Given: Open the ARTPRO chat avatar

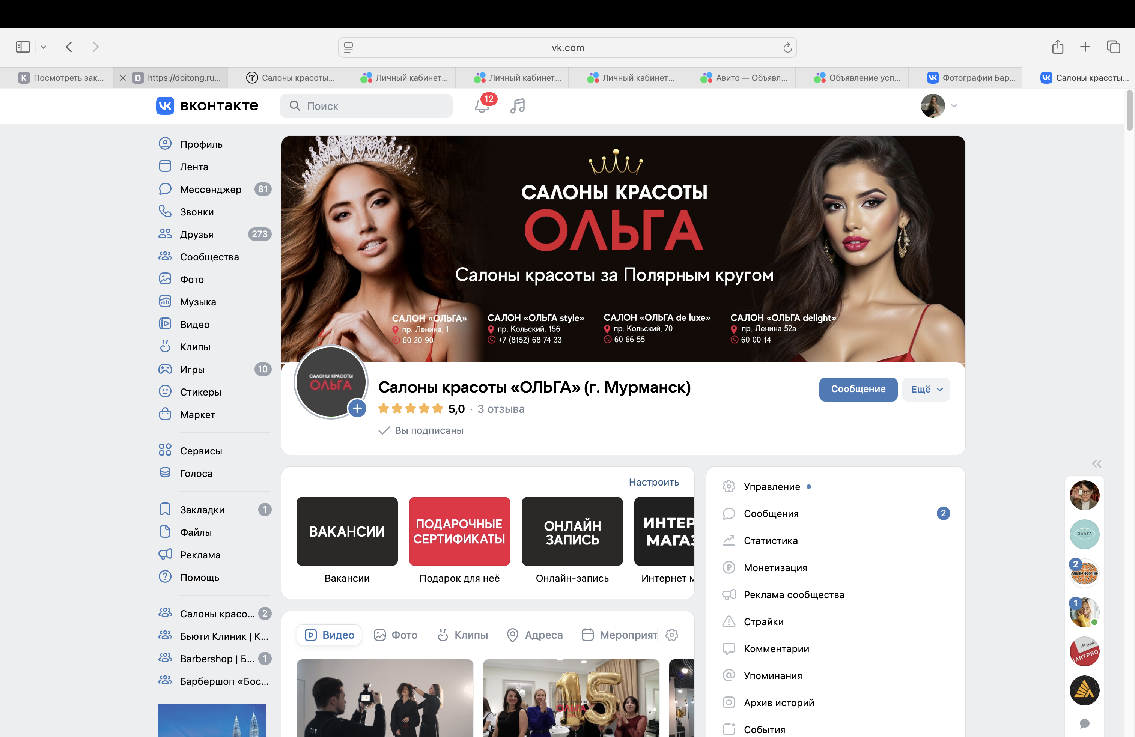Looking at the screenshot, I should (1084, 651).
